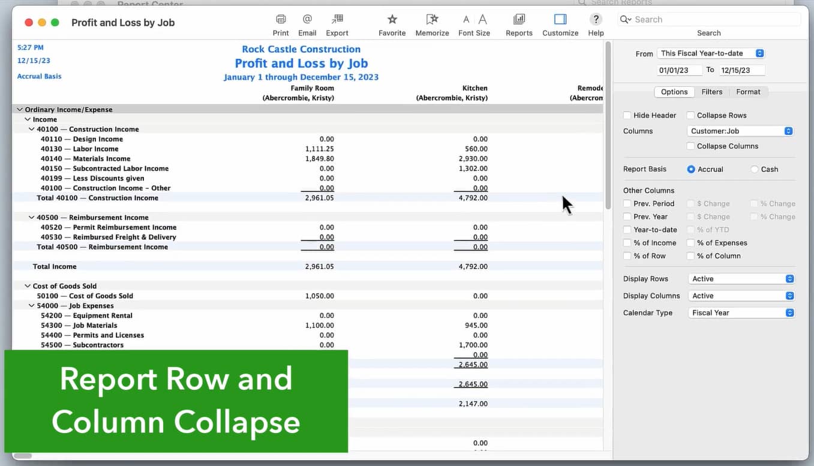Email the report via toolbar icon
Image resolution: width=814 pixels, height=466 pixels.
[307, 19]
